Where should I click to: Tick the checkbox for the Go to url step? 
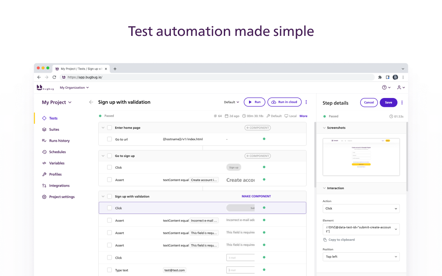click(x=109, y=139)
